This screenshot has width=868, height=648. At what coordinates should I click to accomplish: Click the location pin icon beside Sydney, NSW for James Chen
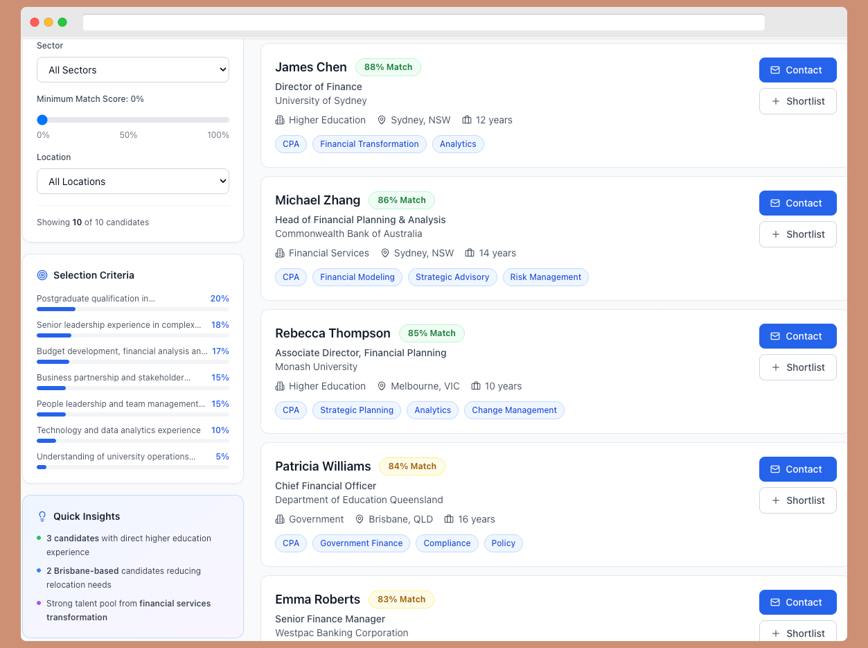click(381, 120)
